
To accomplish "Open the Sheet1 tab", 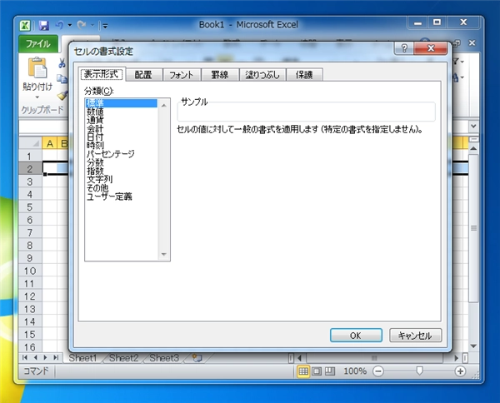I will coord(82,358).
